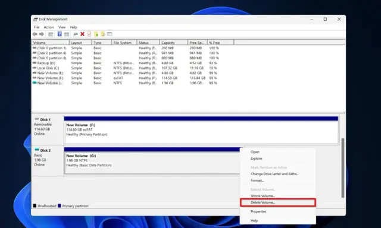Click the Back arrow toolbar icon
The height and width of the screenshot is (228, 381).
pyautogui.click(x=35, y=34)
